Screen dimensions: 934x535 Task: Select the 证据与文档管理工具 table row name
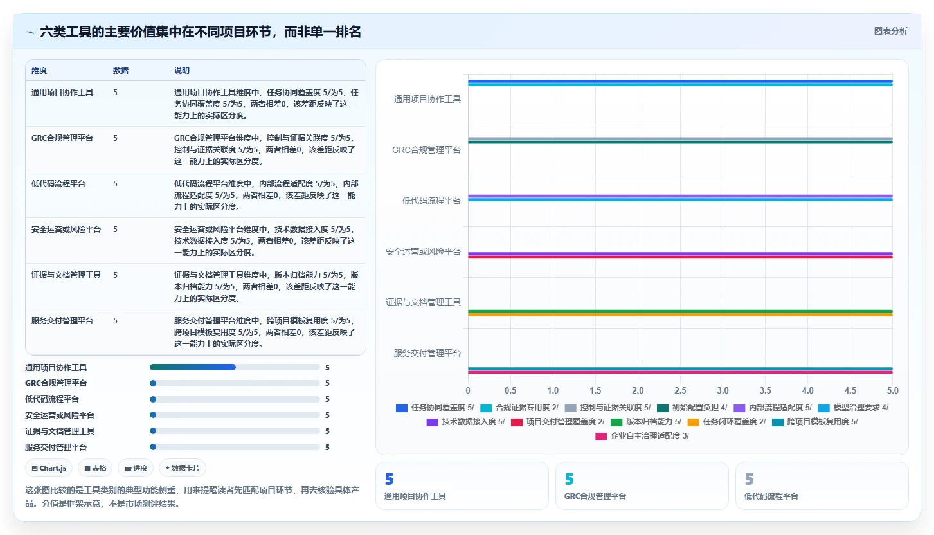[x=66, y=275]
